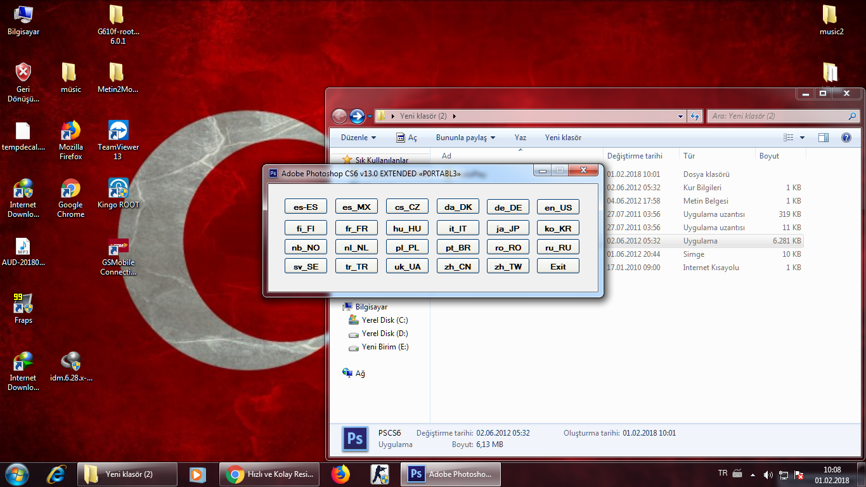Open the Kingo ROOT desktop shortcut

(x=117, y=193)
